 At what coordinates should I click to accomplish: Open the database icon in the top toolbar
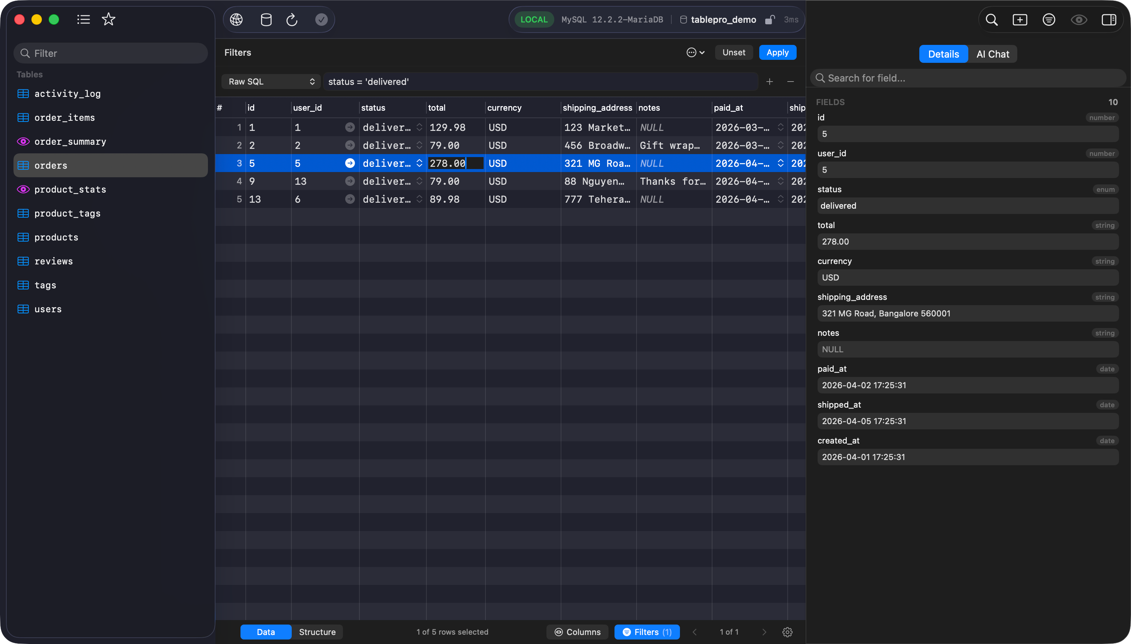click(x=266, y=19)
